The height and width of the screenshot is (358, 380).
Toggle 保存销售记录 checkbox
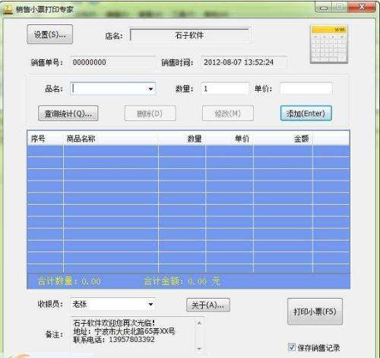point(292,347)
